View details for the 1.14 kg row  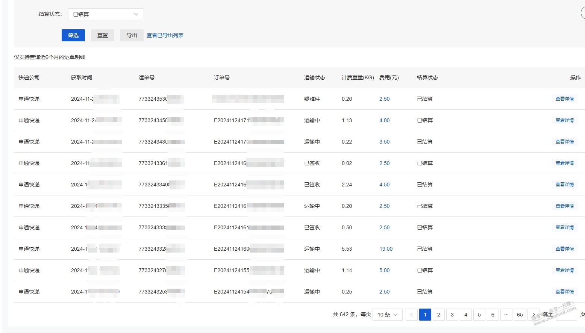[564, 270]
